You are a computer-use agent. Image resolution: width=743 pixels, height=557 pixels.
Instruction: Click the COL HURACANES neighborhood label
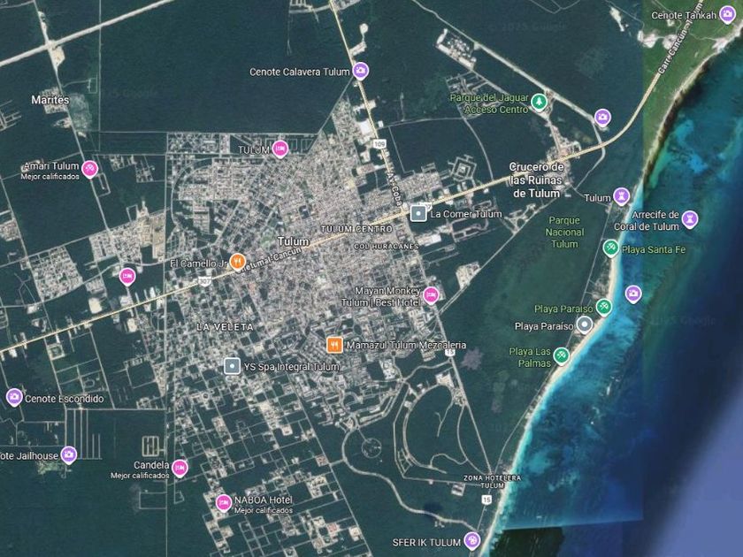point(387,247)
